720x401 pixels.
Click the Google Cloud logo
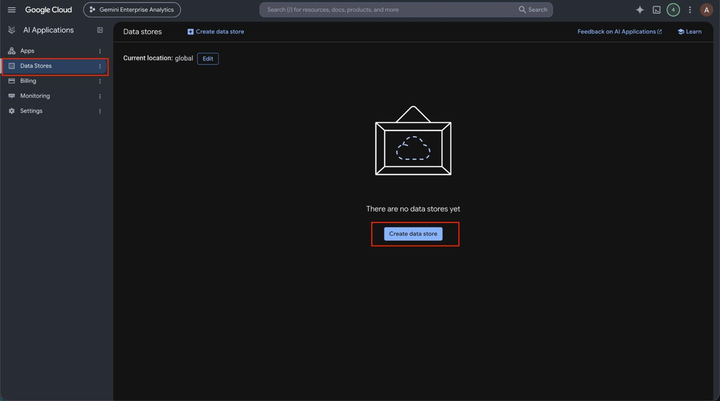(x=48, y=10)
